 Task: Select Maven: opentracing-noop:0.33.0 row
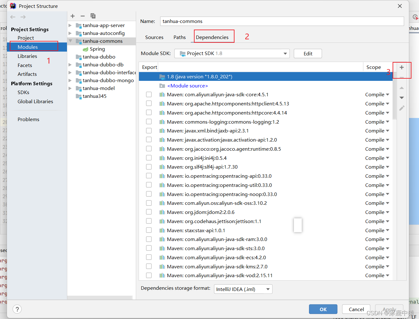pos(266,194)
